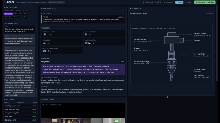
Task: Select the Handoff agent routing chip
Action: [23, 17]
